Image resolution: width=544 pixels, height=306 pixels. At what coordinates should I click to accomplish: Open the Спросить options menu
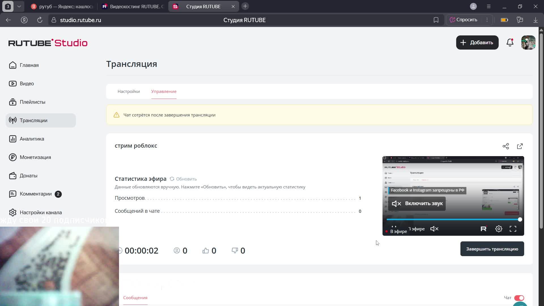tap(487, 20)
